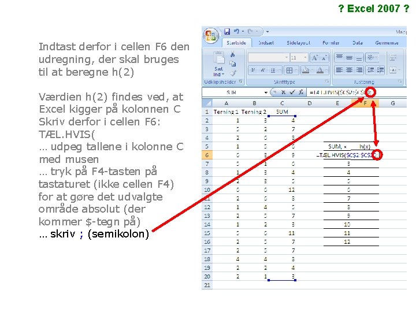Click the 'SUM, x' label cell

337,146
